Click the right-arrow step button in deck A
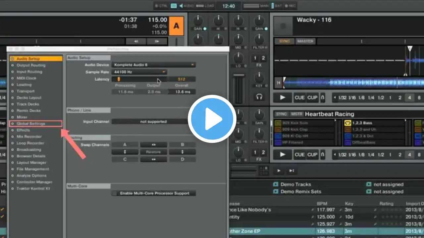Image resolution: width=424 pixels, height=238 pixels. click(157, 41)
